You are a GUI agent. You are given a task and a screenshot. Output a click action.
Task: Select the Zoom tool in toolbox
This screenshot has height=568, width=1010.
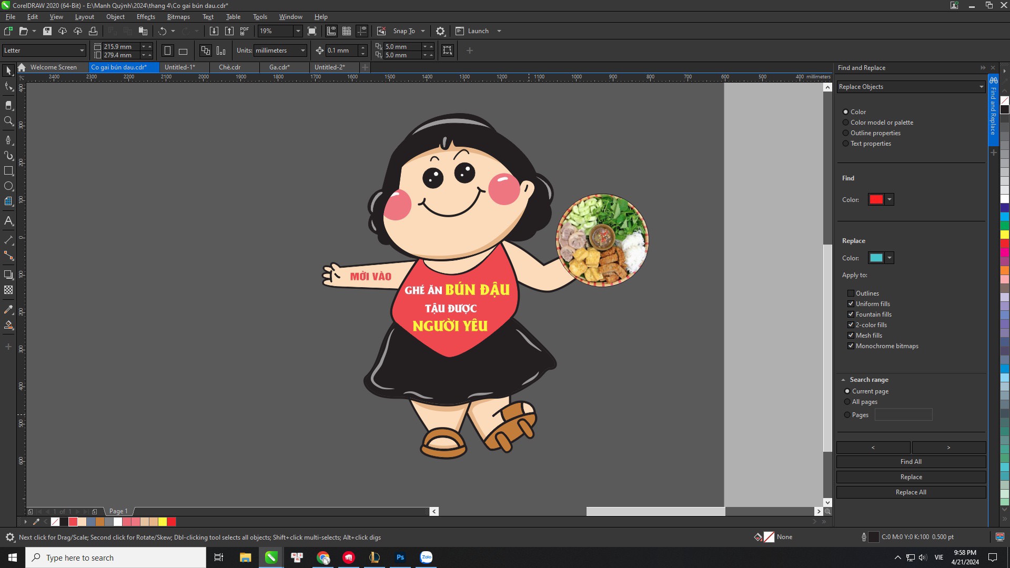[8, 121]
